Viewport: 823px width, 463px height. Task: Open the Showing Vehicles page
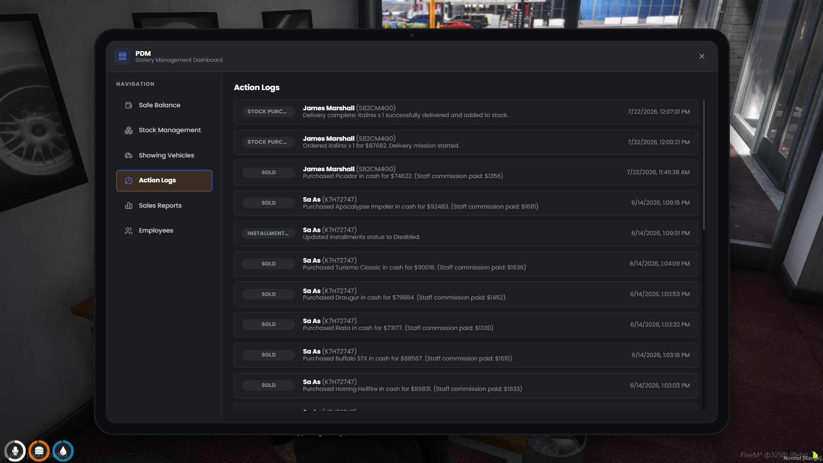click(x=164, y=155)
